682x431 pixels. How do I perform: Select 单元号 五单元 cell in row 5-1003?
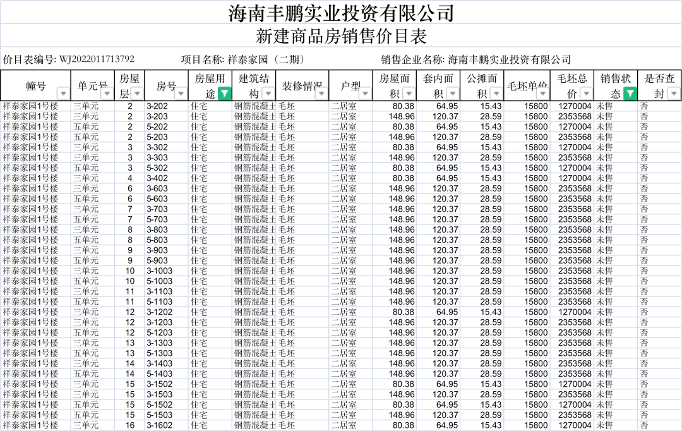(x=93, y=281)
